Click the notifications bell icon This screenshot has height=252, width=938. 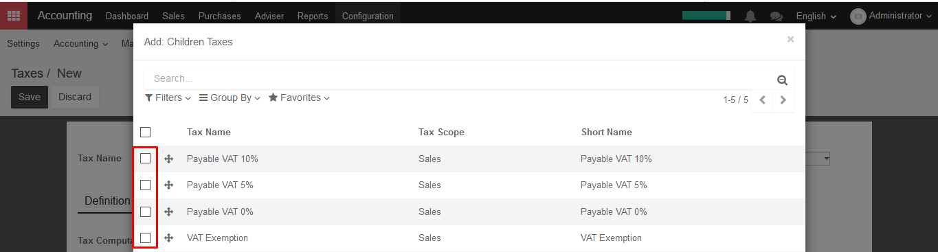750,16
